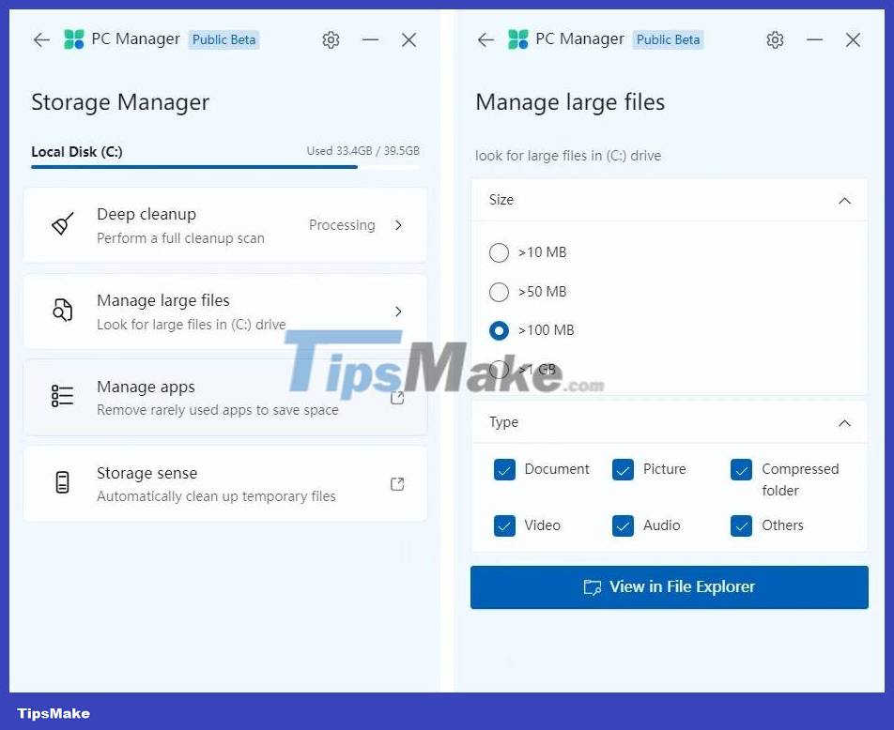This screenshot has width=894, height=730.
Task: Click the external link icon on Manage apps
Action: click(397, 397)
